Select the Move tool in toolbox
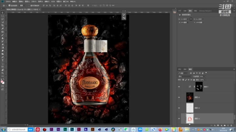The width and height of the screenshot is (236, 132). (3, 13)
